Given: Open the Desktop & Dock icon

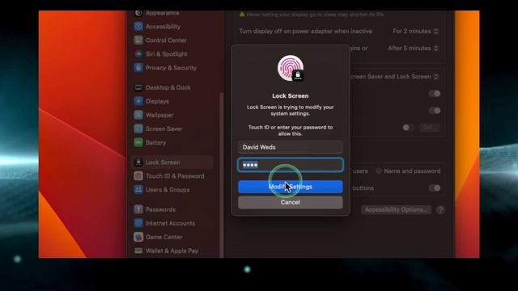Looking at the screenshot, I should pyautogui.click(x=138, y=87).
